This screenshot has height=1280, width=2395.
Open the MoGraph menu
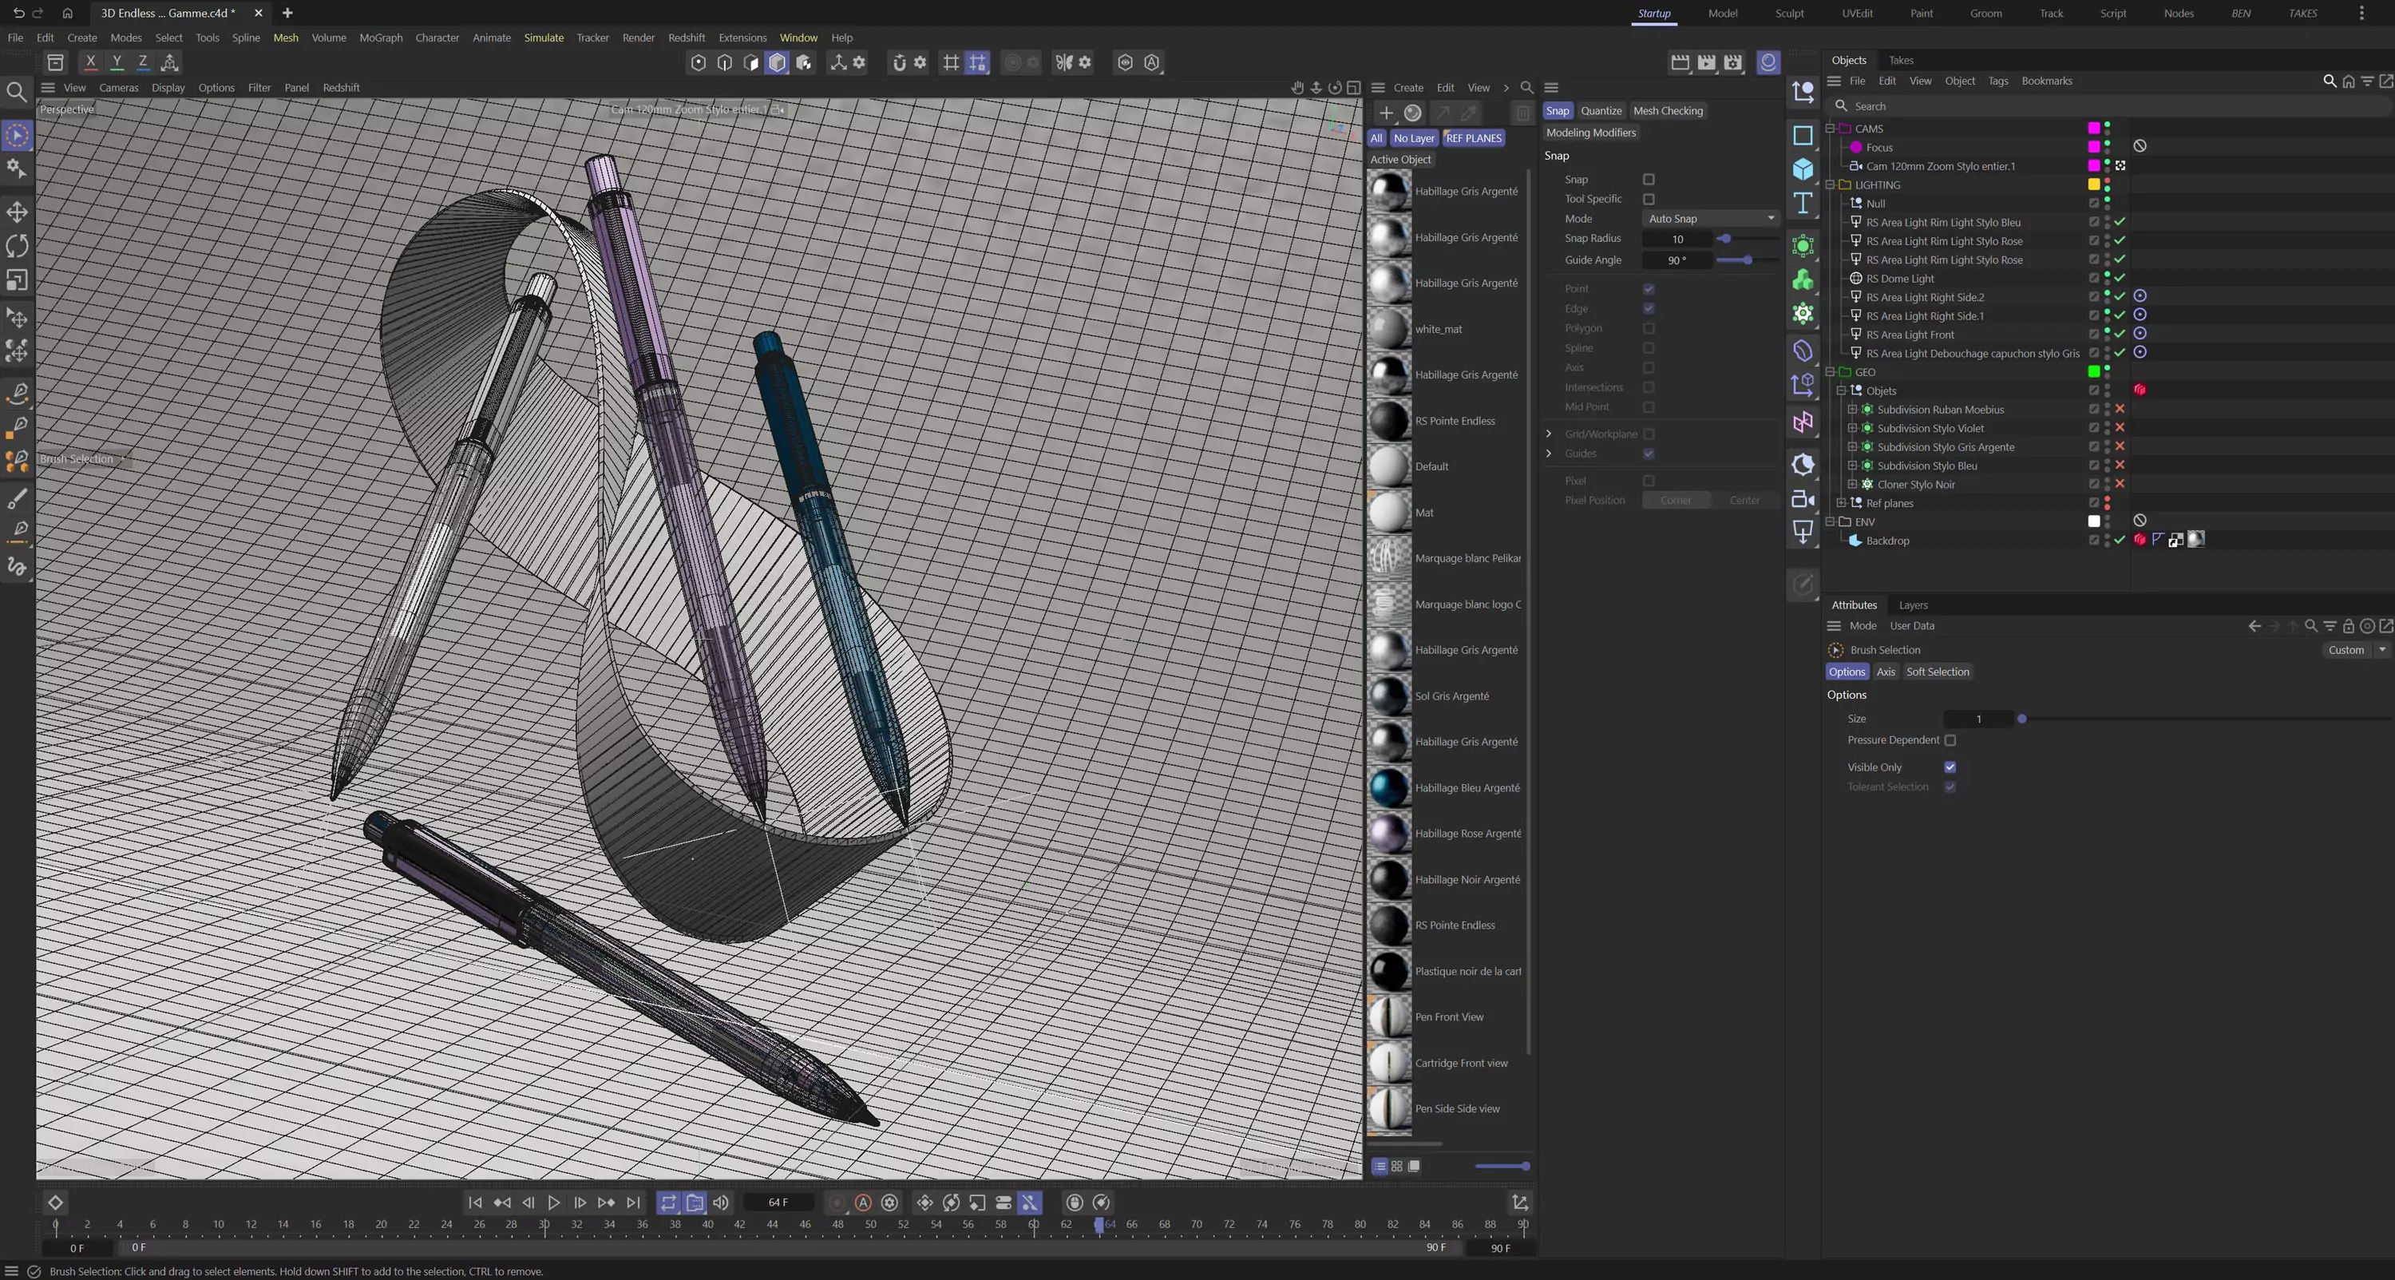pos(380,38)
